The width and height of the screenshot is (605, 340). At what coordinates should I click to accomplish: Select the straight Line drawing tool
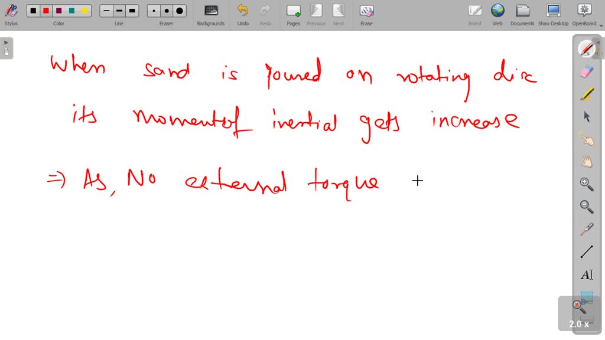coord(586,252)
